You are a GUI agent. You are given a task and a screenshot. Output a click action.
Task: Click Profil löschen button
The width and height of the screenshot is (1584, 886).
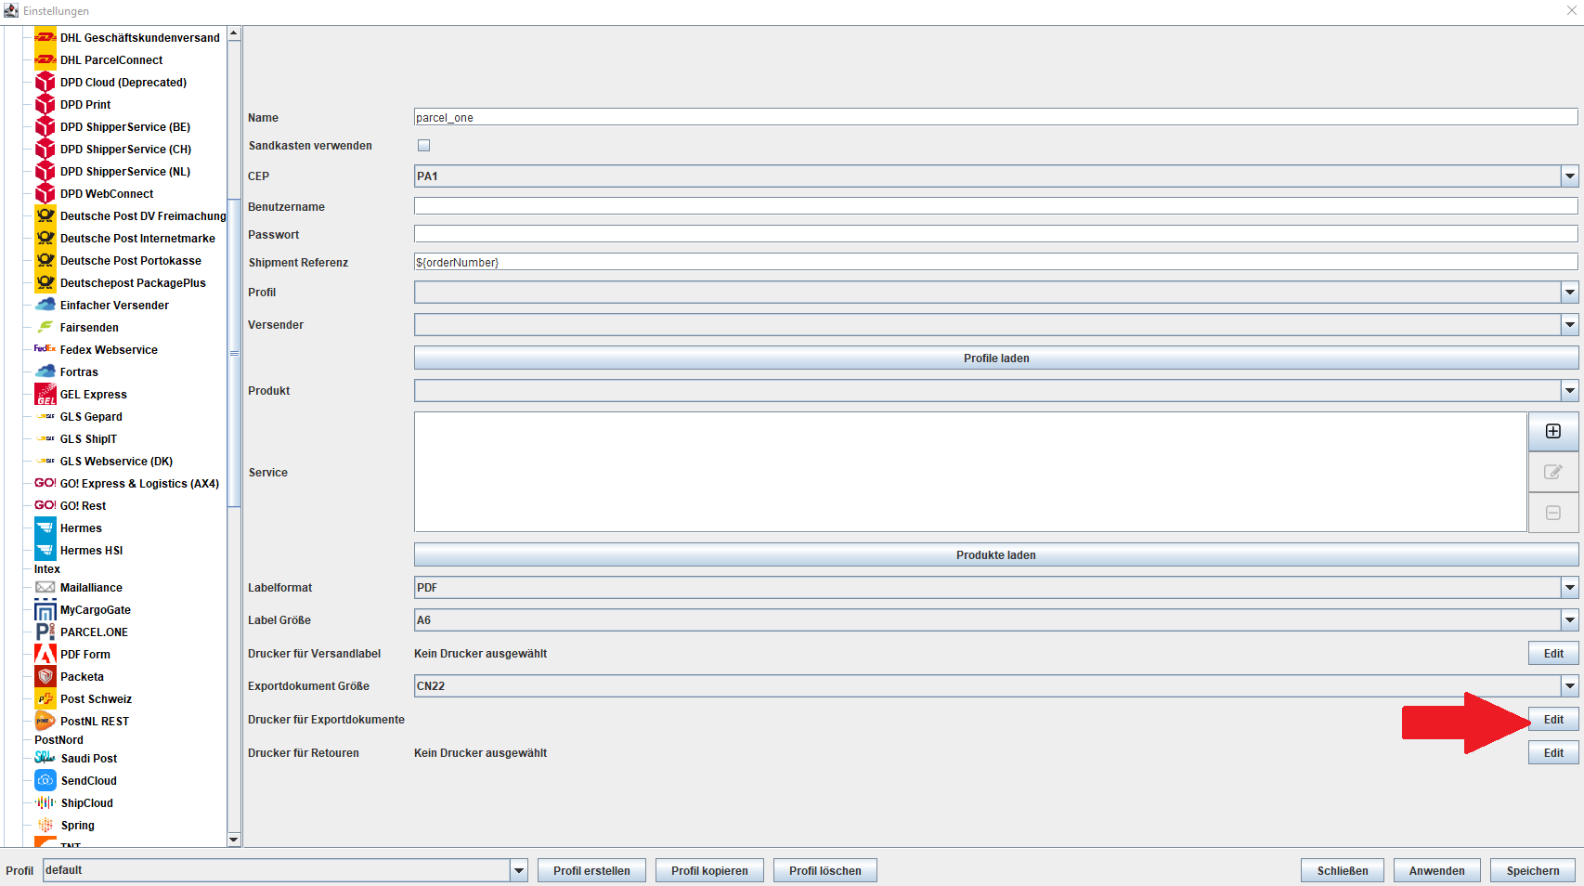pos(825,871)
